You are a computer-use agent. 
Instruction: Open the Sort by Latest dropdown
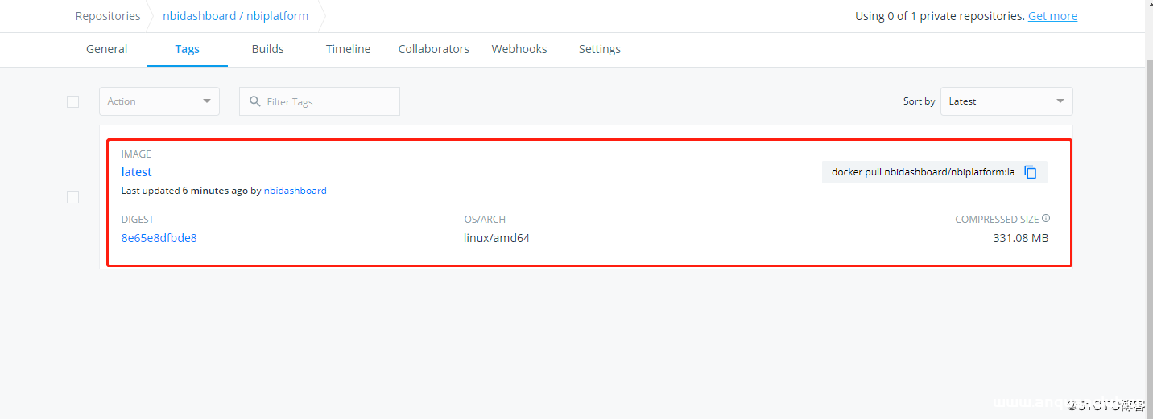[x=1006, y=101]
